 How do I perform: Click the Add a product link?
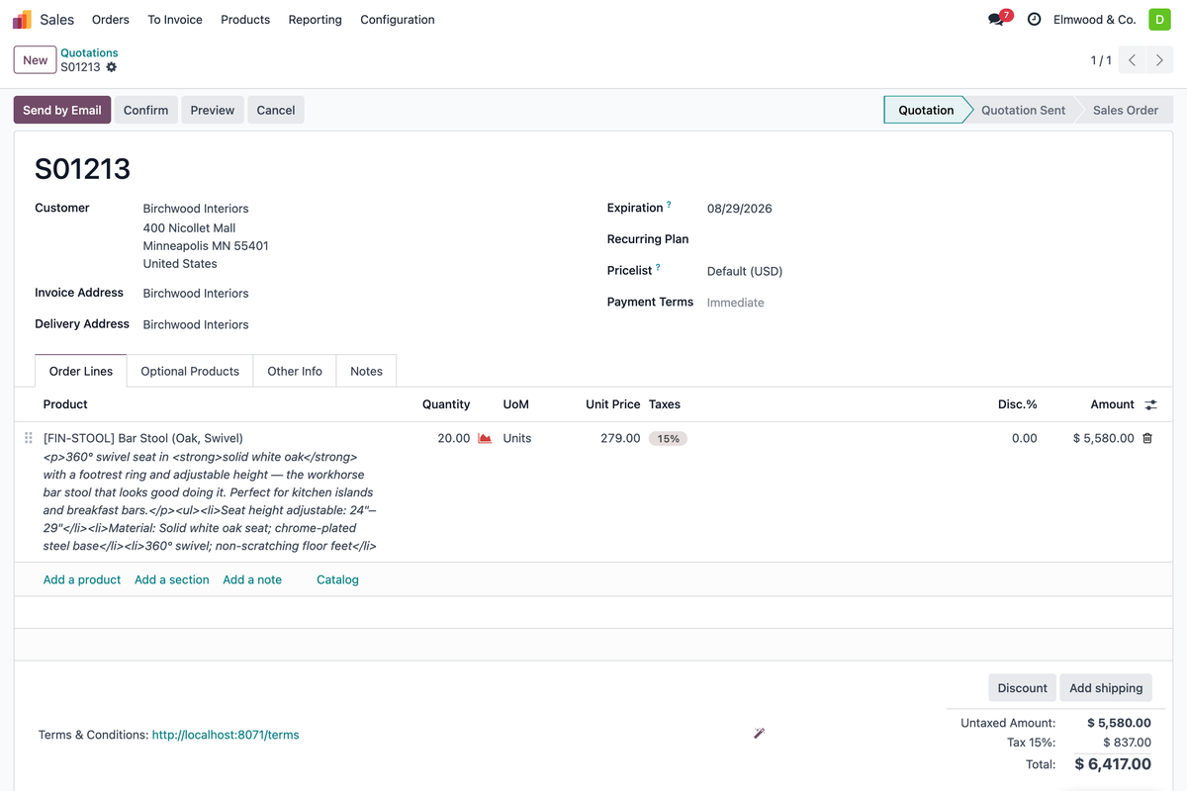(x=82, y=579)
